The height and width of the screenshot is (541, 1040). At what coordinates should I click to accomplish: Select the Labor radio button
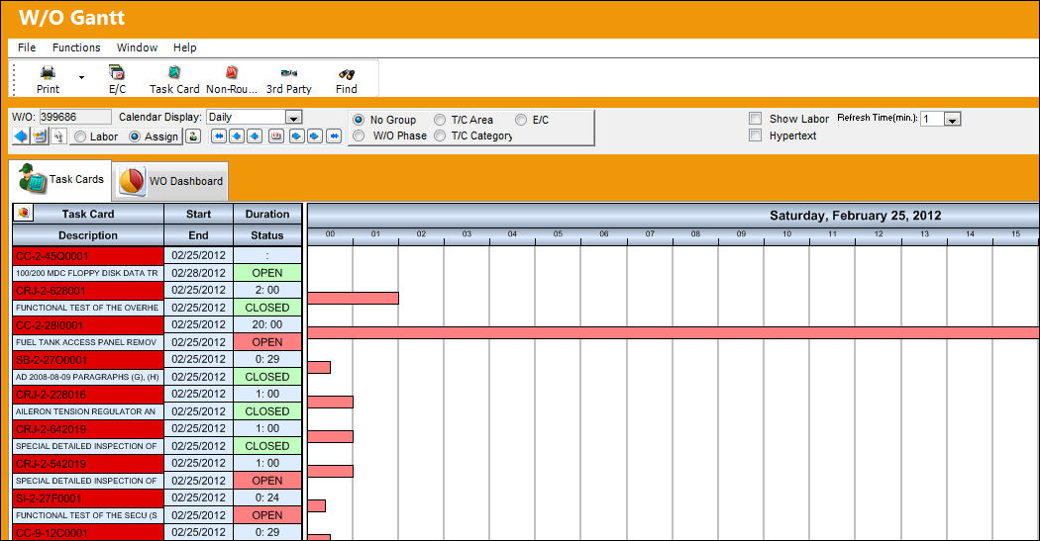coord(80,136)
